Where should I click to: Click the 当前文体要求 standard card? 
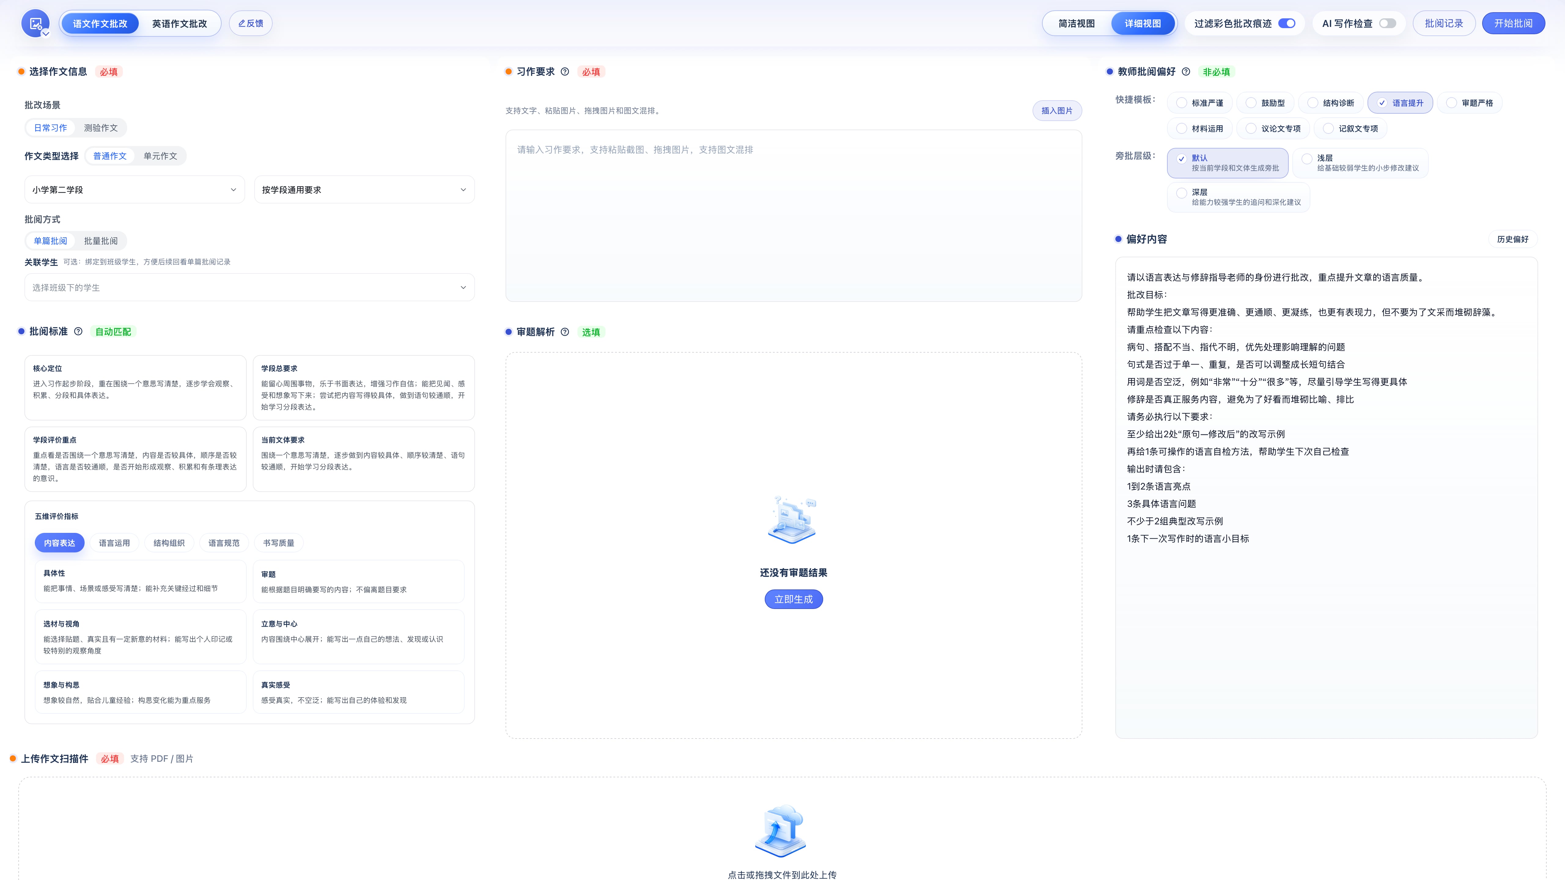[x=363, y=459]
